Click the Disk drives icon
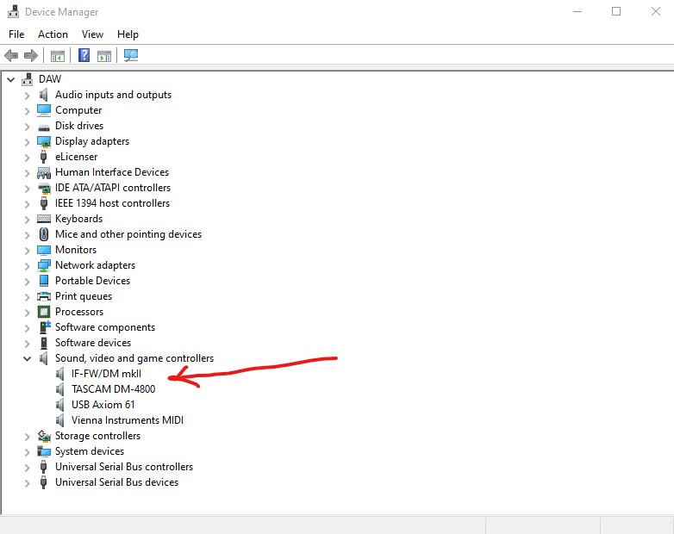674x534 pixels. pos(43,126)
